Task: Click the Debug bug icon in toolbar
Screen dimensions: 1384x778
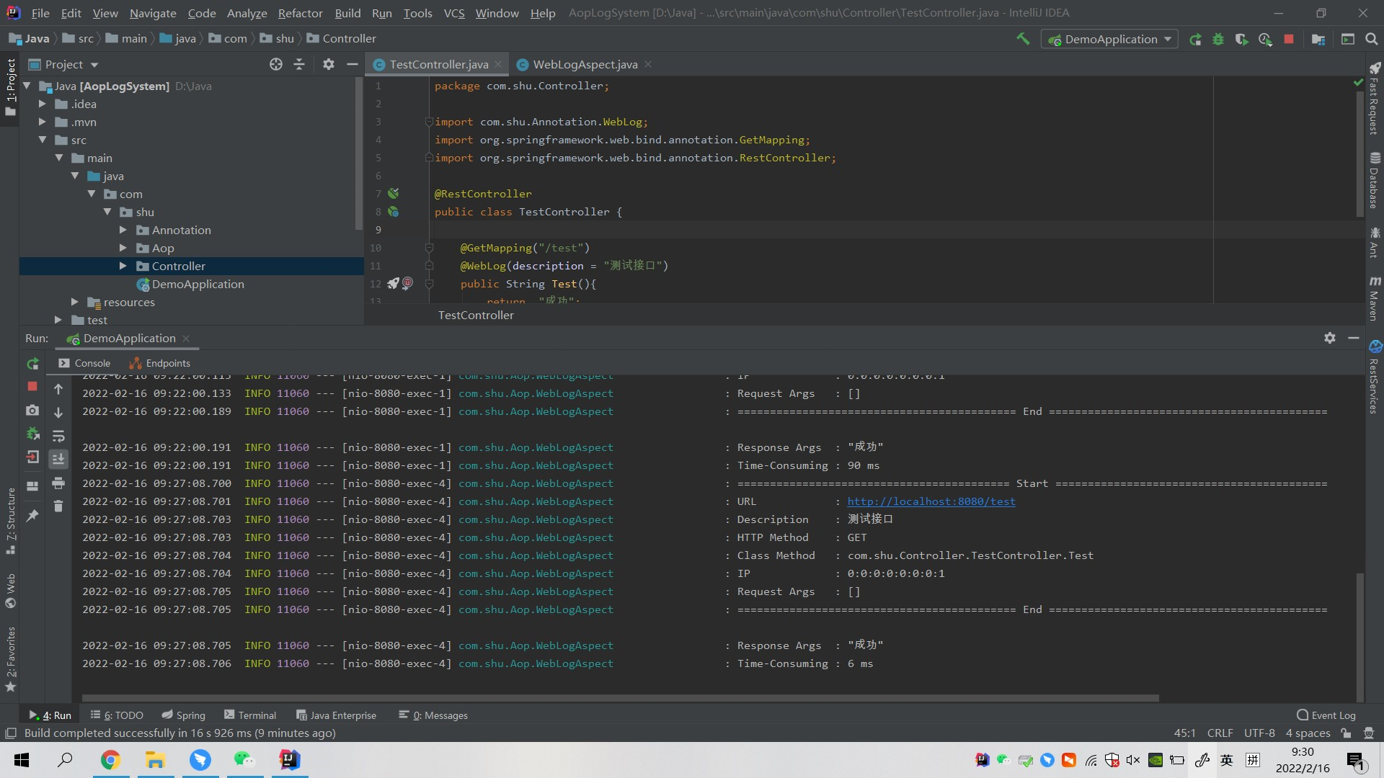Action: 1218,39
